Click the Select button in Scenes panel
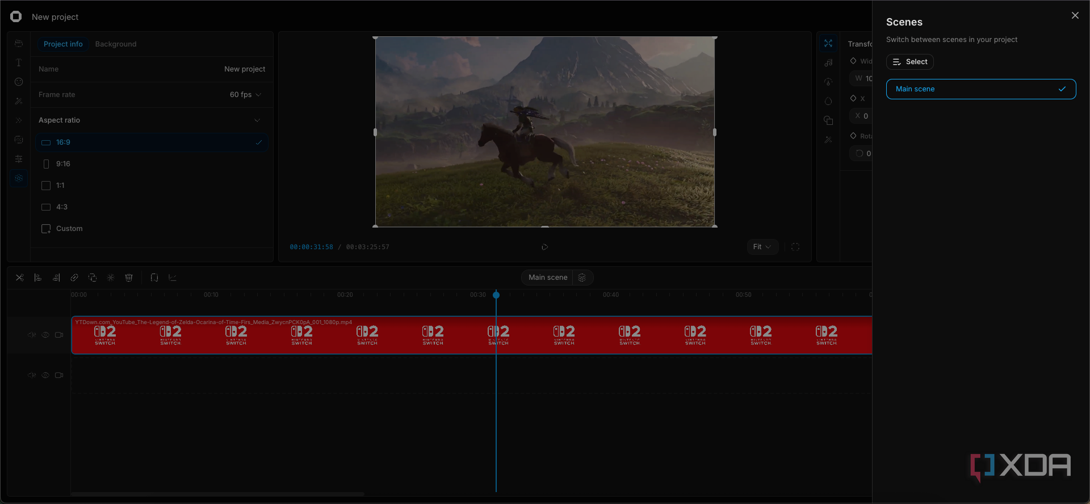Viewport: 1090px width, 504px height. [x=909, y=62]
